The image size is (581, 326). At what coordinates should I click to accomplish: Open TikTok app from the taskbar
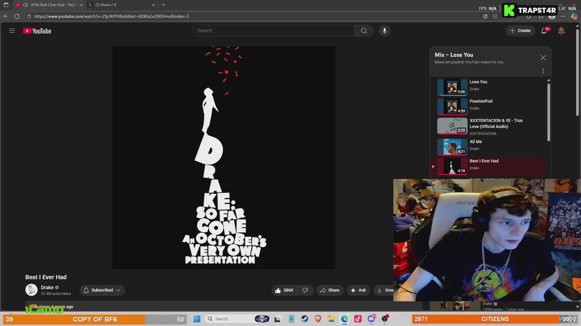[x=358, y=319]
